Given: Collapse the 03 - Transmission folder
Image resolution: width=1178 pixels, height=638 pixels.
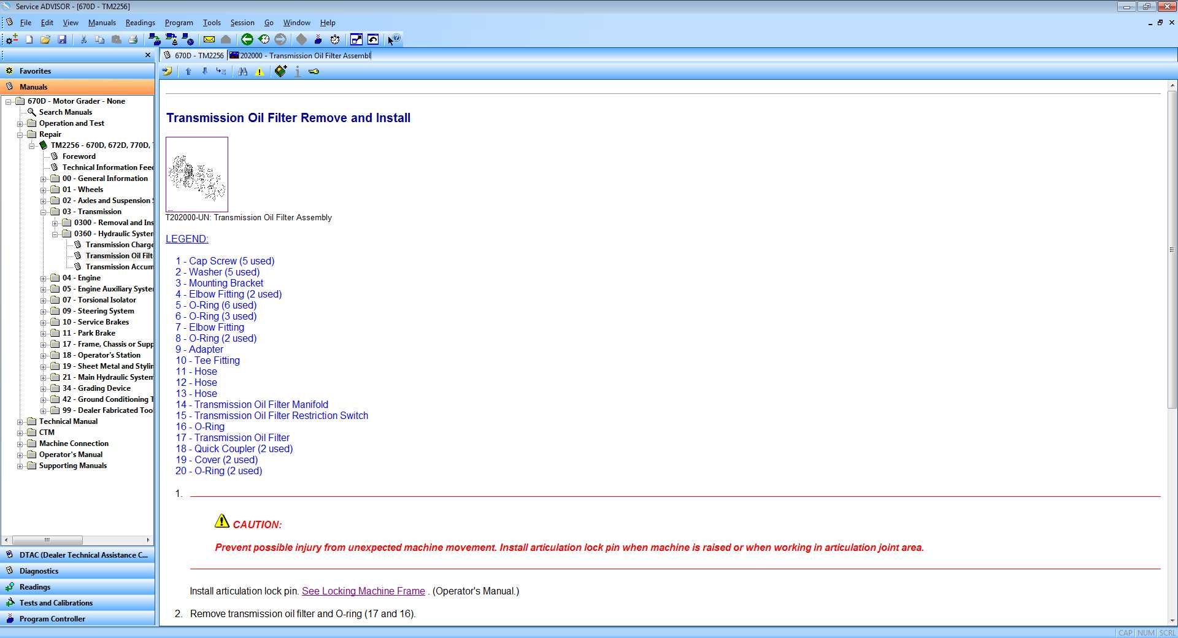Looking at the screenshot, I should coord(44,212).
